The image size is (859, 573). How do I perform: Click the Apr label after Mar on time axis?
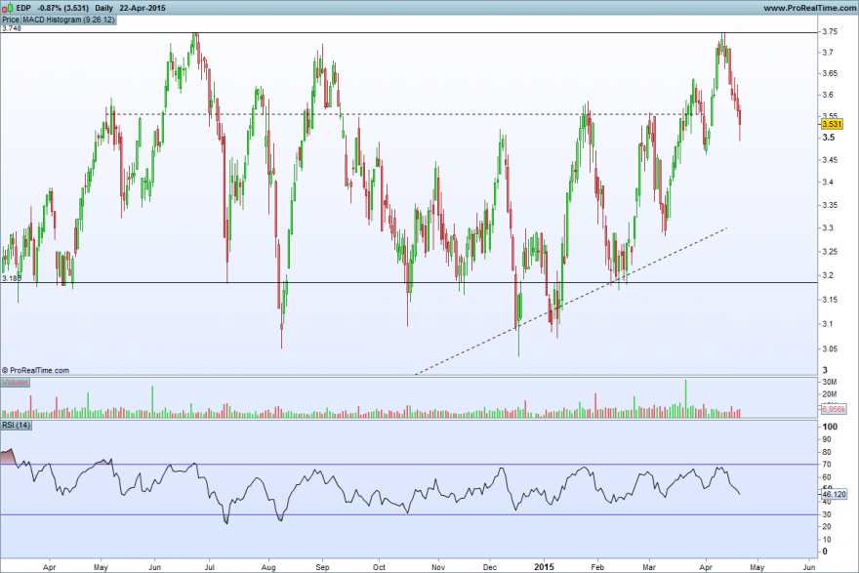click(706, 567)
